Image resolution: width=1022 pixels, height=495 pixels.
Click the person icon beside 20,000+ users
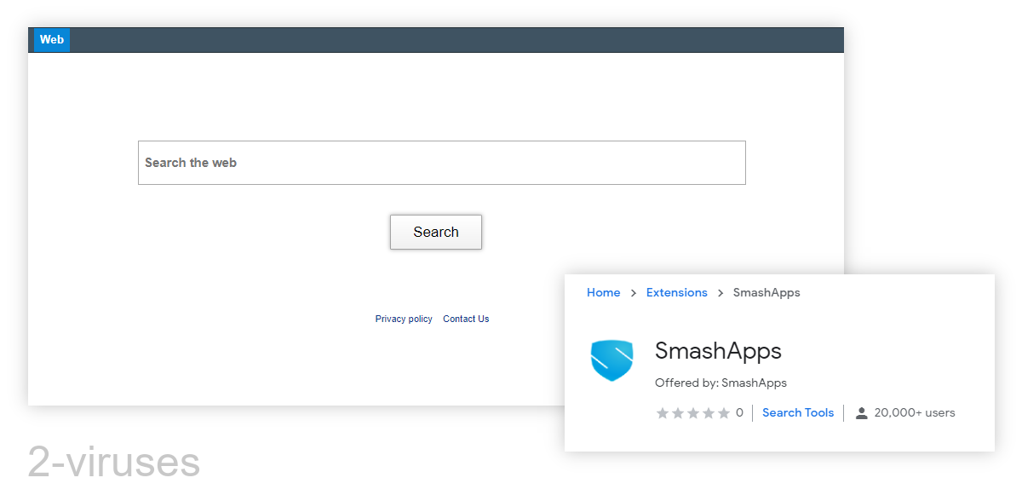(862, 412)
